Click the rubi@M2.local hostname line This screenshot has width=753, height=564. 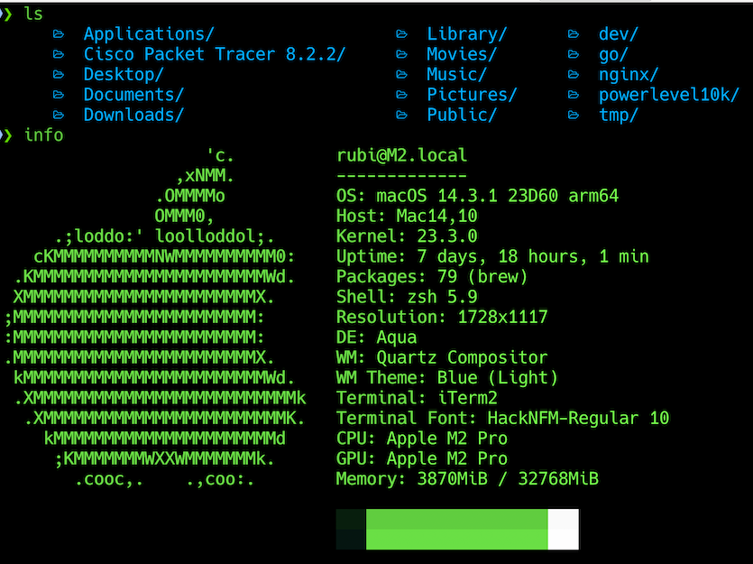401,155
